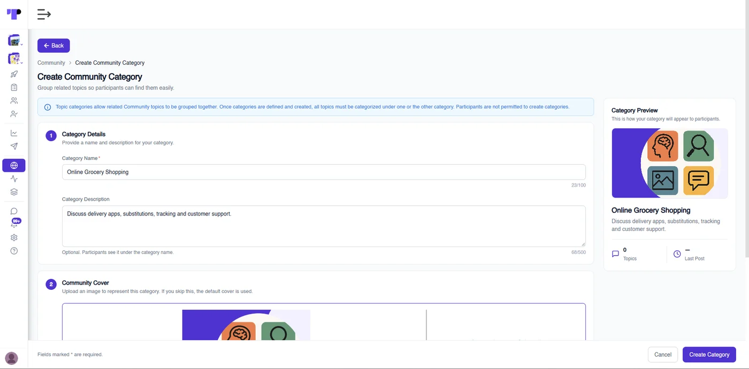Click the 68/500 character counter

(x=578, y=252)
